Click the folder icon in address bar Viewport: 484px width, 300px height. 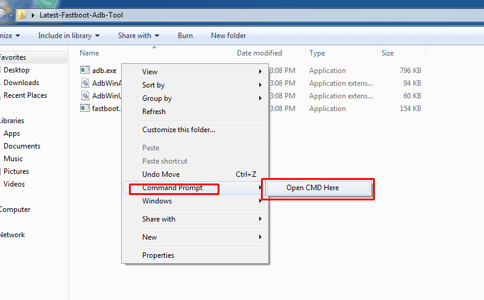coord(22,14)
